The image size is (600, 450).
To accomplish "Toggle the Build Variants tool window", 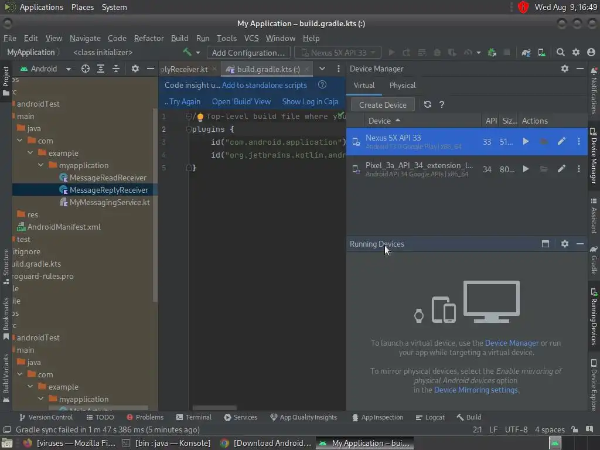I will click(6, 378).
